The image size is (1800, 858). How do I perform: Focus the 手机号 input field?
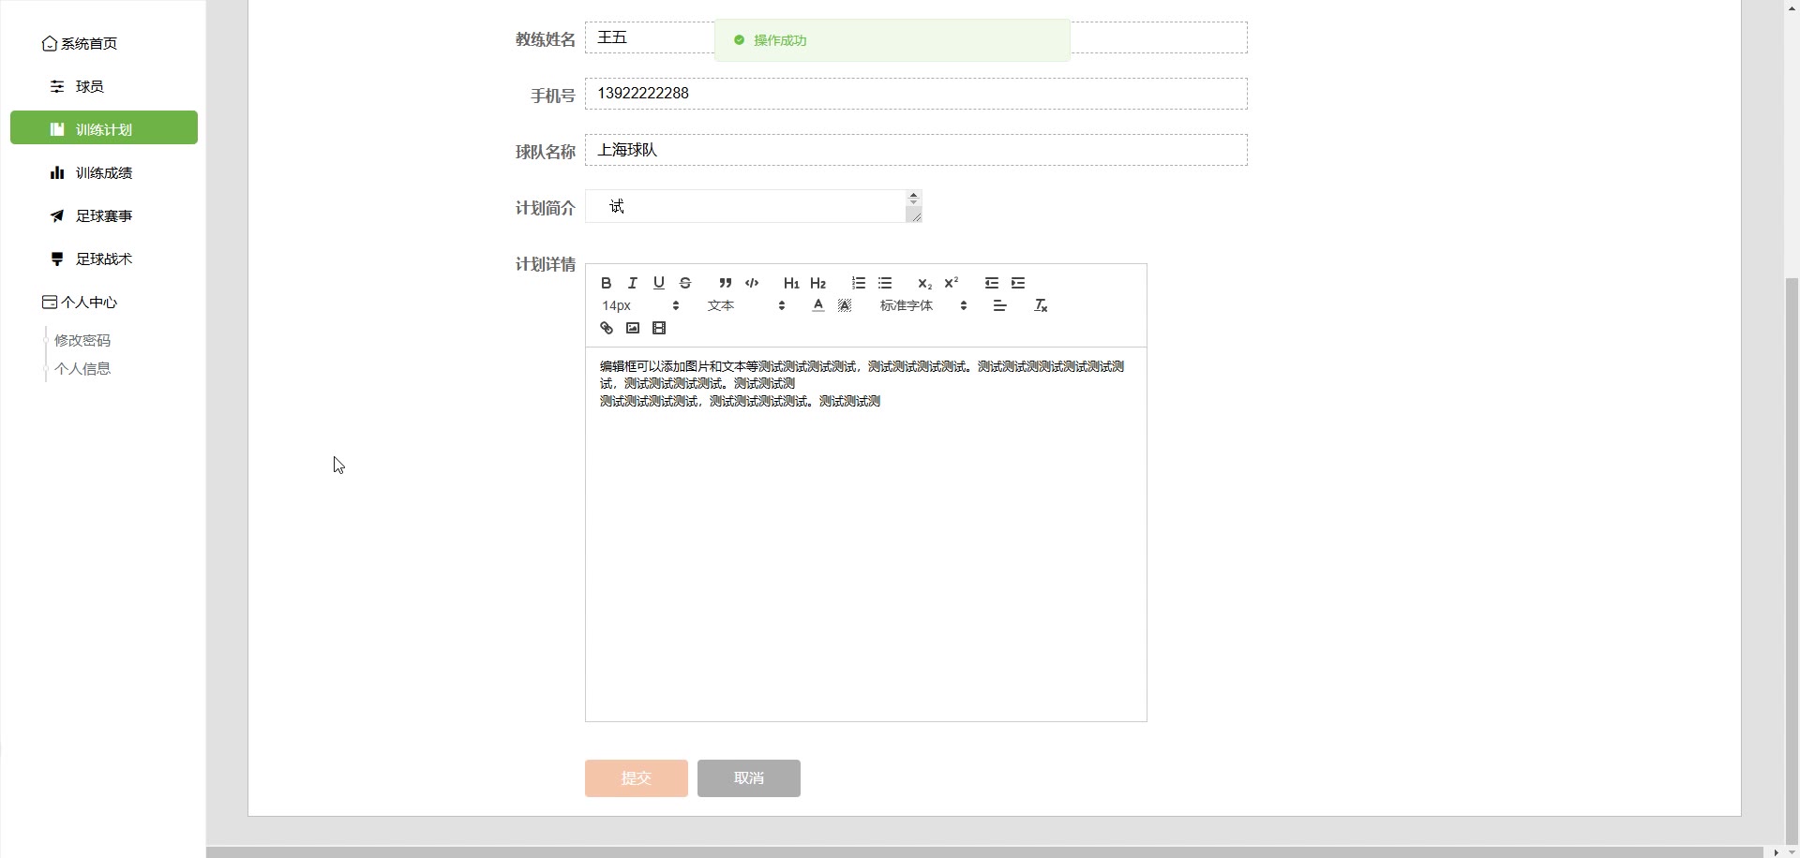tap(916, 94)
